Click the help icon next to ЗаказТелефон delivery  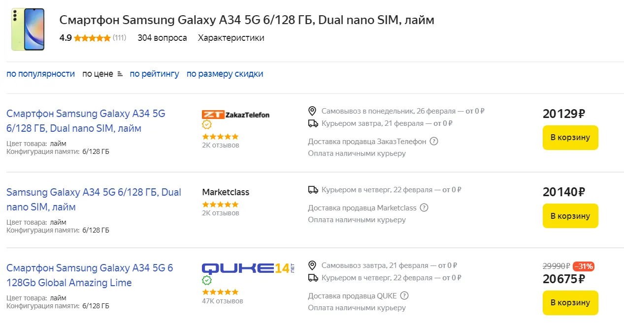pyautogui.click(x=434, y=142)
